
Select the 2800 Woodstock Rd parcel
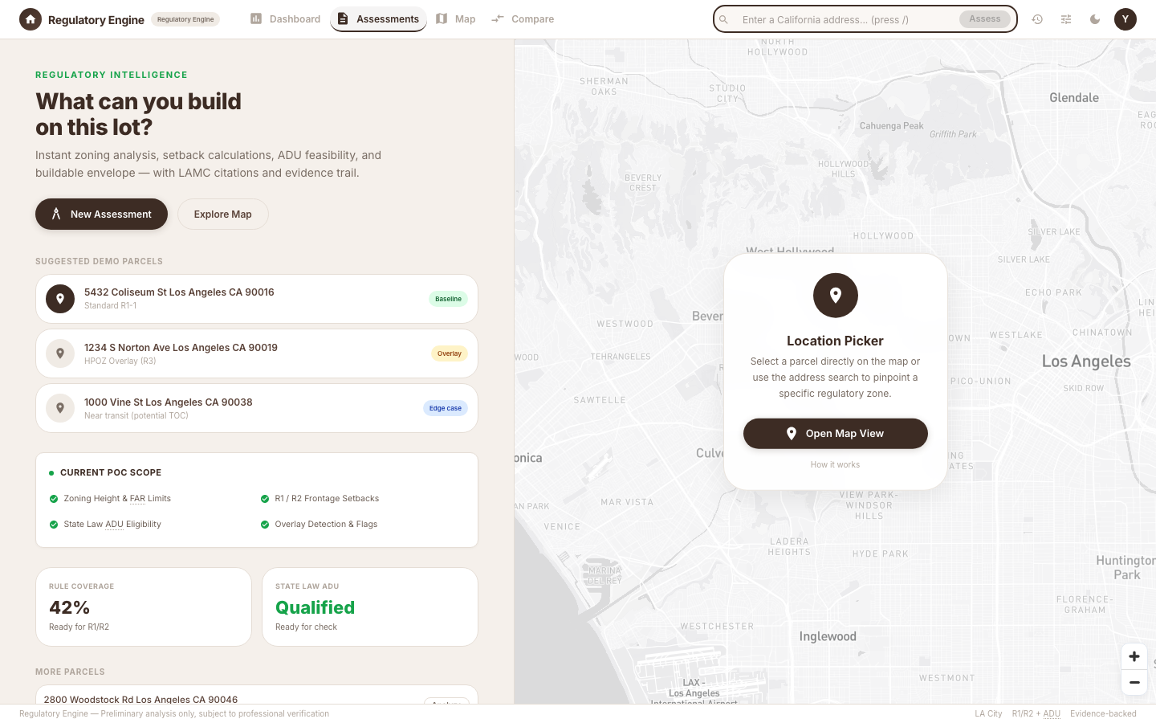point(257,696)
